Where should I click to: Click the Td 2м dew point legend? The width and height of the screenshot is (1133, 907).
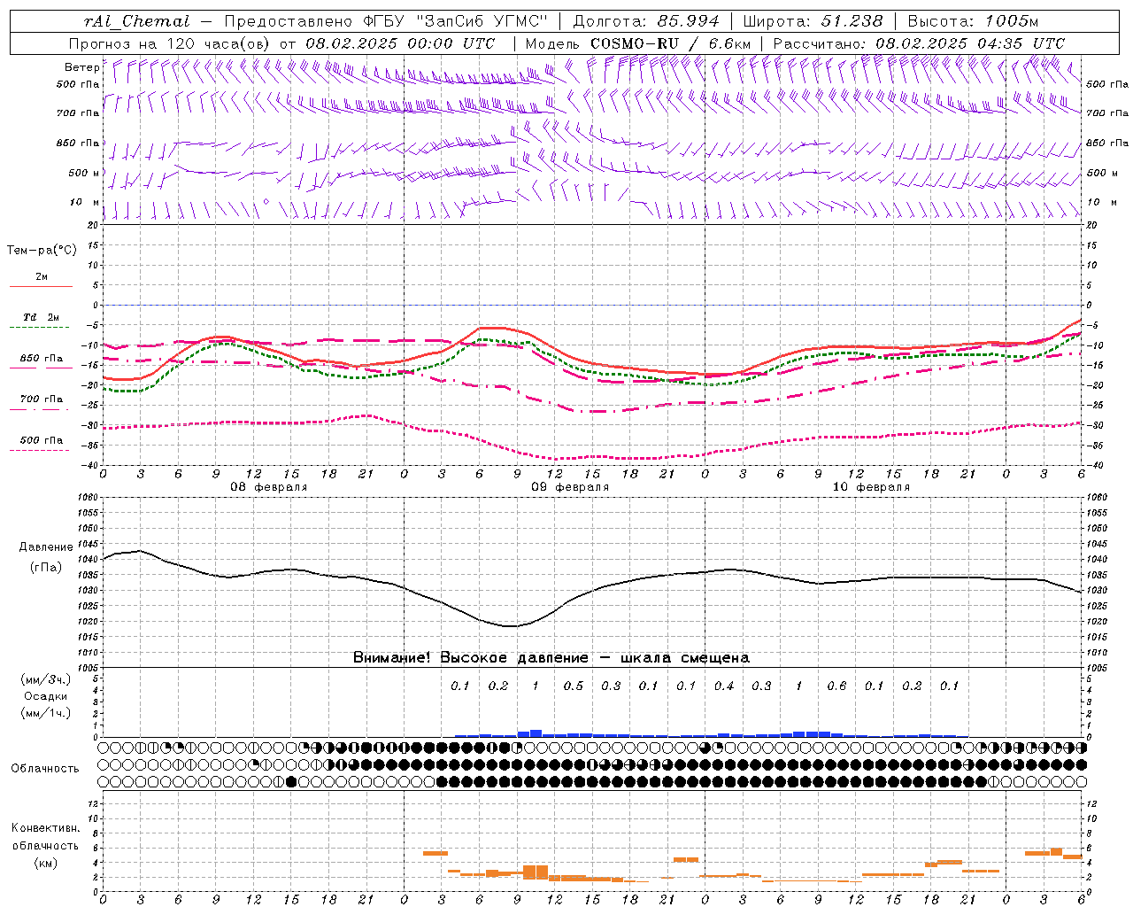point(41,317)
